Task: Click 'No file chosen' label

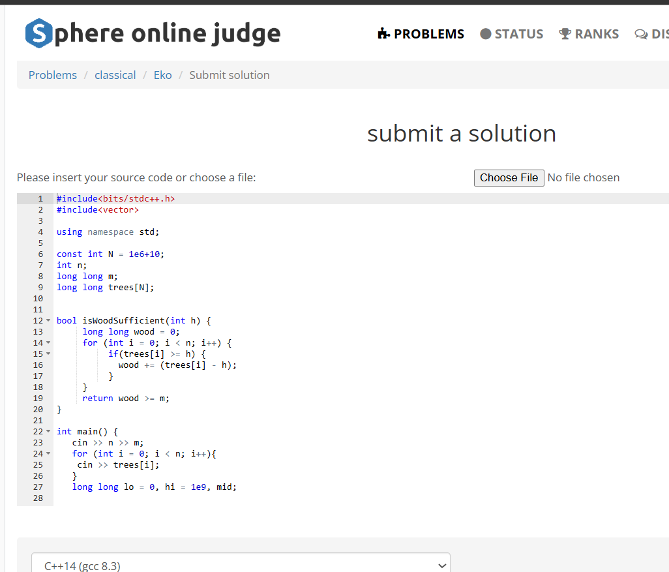Action: point(583,177)
